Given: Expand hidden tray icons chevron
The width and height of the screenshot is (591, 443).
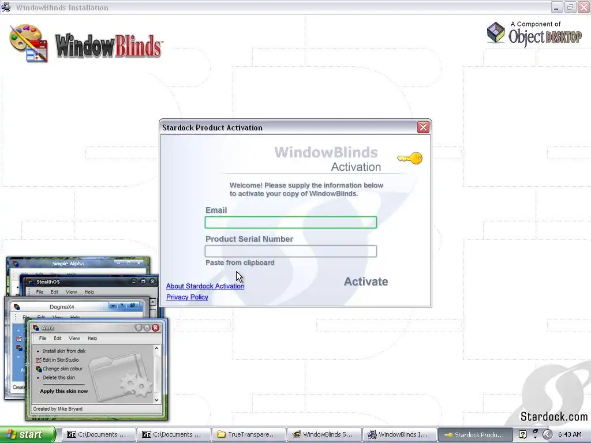Looking at the screenshot, I should pyautogui.click(x=548, y=434).
